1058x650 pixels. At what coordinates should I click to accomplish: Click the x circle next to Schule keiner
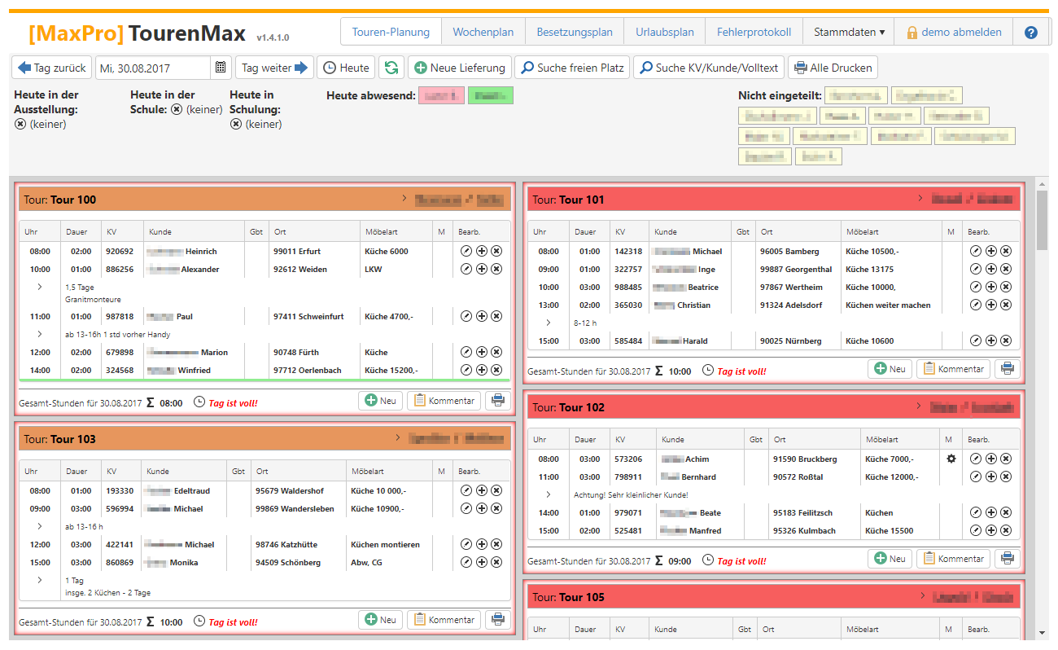(177, 109)
